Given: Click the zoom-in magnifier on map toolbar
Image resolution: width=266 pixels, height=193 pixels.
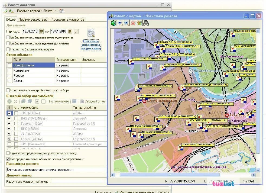Looking at the screenshot, I should coord(120,23).
